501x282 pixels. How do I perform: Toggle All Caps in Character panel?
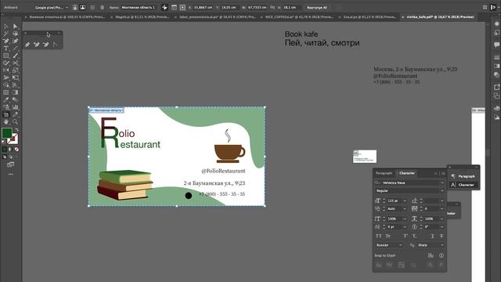379,236
